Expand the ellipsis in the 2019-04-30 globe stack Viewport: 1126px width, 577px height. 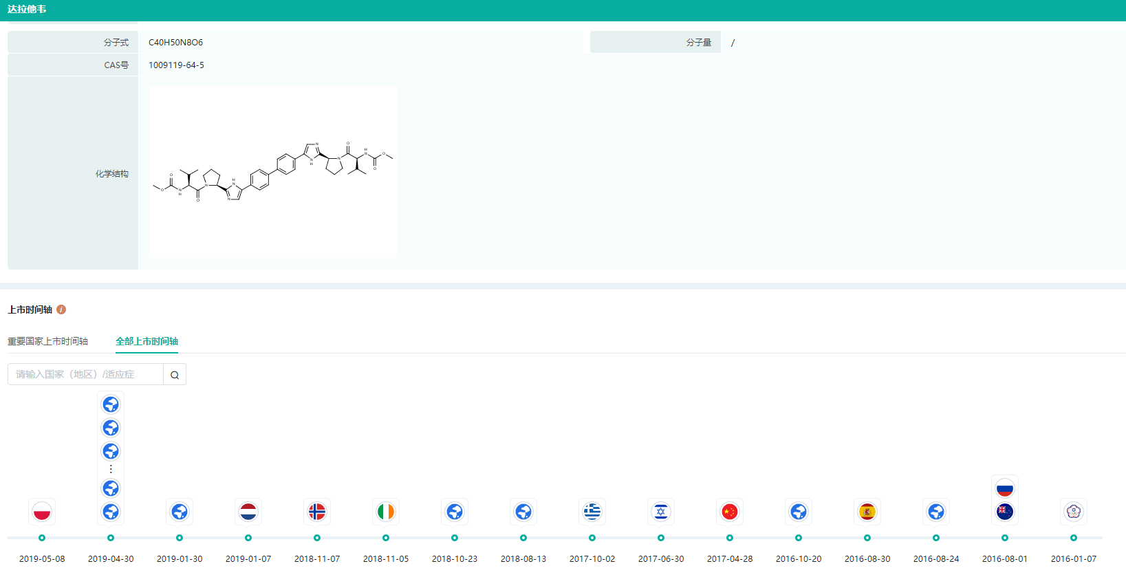[x=111, y=469]
